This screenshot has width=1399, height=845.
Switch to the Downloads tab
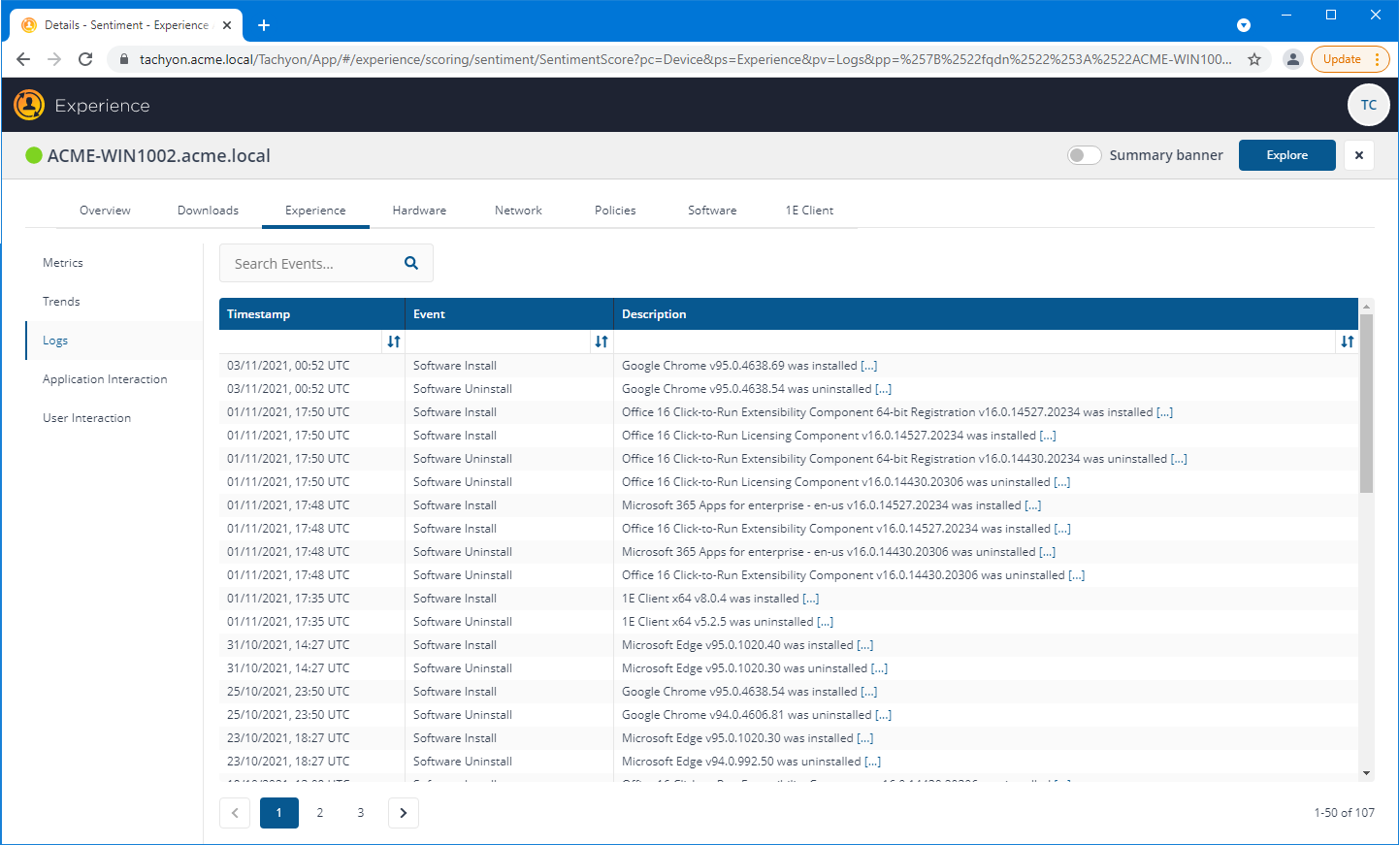pyautogui.click(x=208, y=211)
